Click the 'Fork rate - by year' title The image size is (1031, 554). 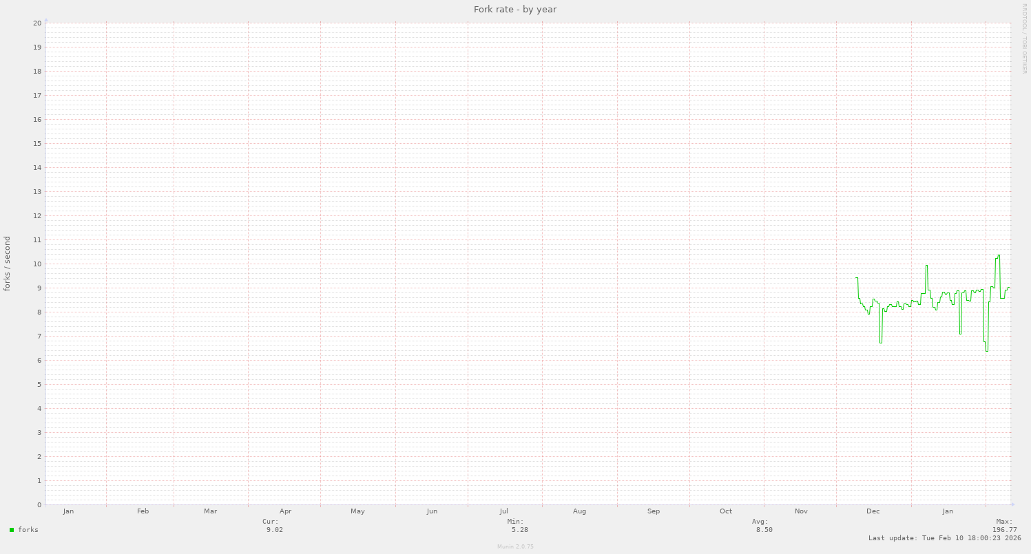tap(515, 9)
